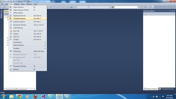Collapse the root server node expander

point(5,17)
